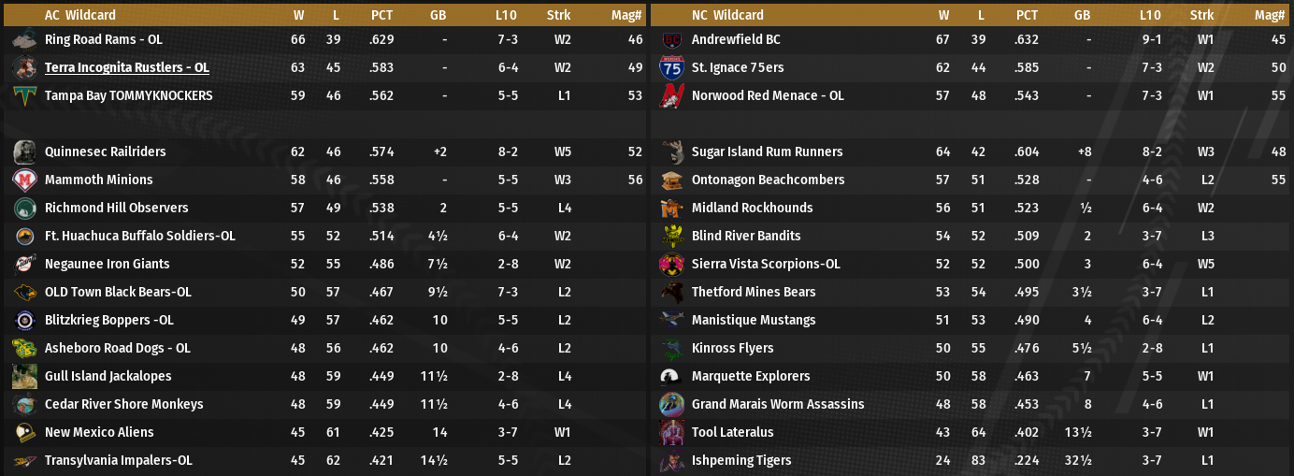Sort AC Wildcard by Strk column
1294x476 pixels.
[559, 15]
